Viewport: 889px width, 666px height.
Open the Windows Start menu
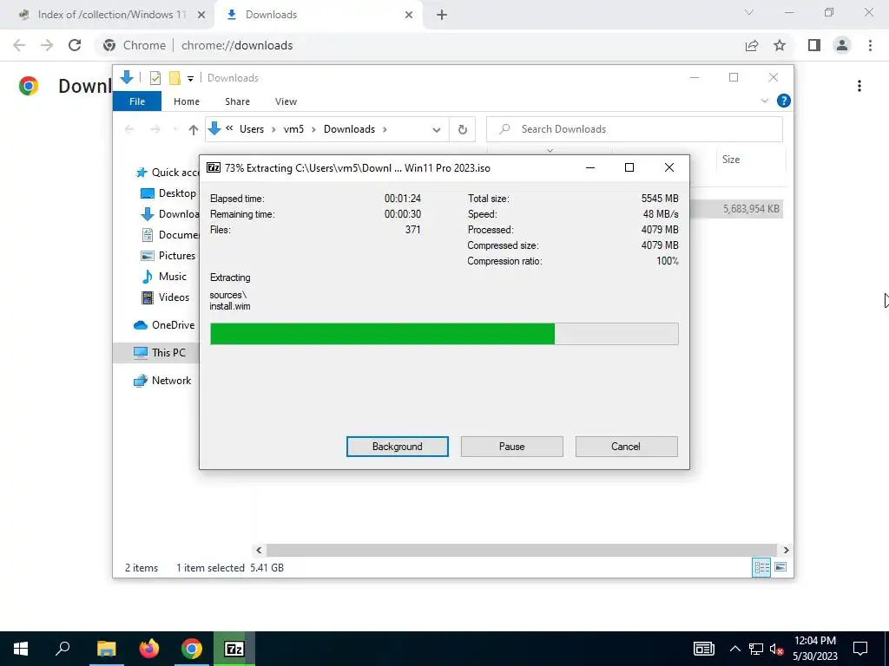click(x=21, y=649)
